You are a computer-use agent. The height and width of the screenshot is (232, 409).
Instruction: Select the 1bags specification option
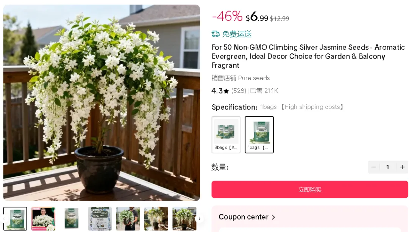coord(259,135)
